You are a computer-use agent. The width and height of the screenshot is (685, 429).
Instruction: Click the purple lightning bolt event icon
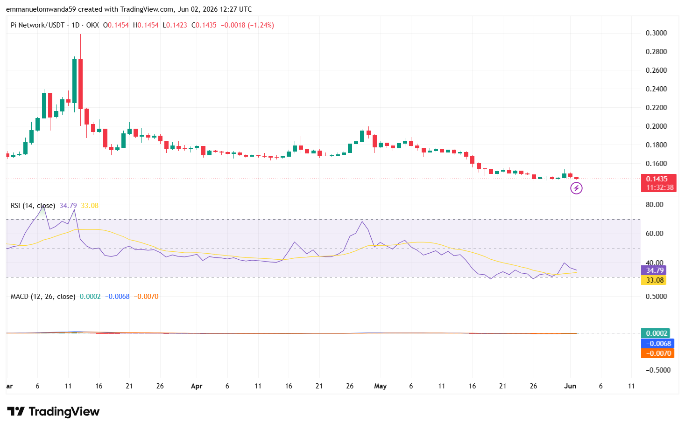[577, 188]
